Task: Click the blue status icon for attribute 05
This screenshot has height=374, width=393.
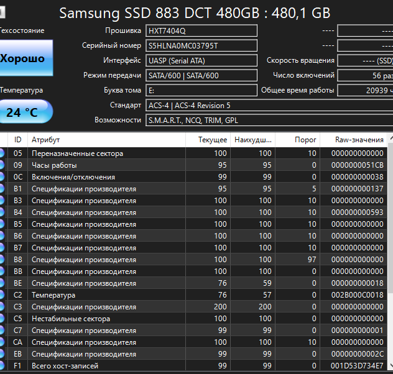Action: click(x=1, y=153)
